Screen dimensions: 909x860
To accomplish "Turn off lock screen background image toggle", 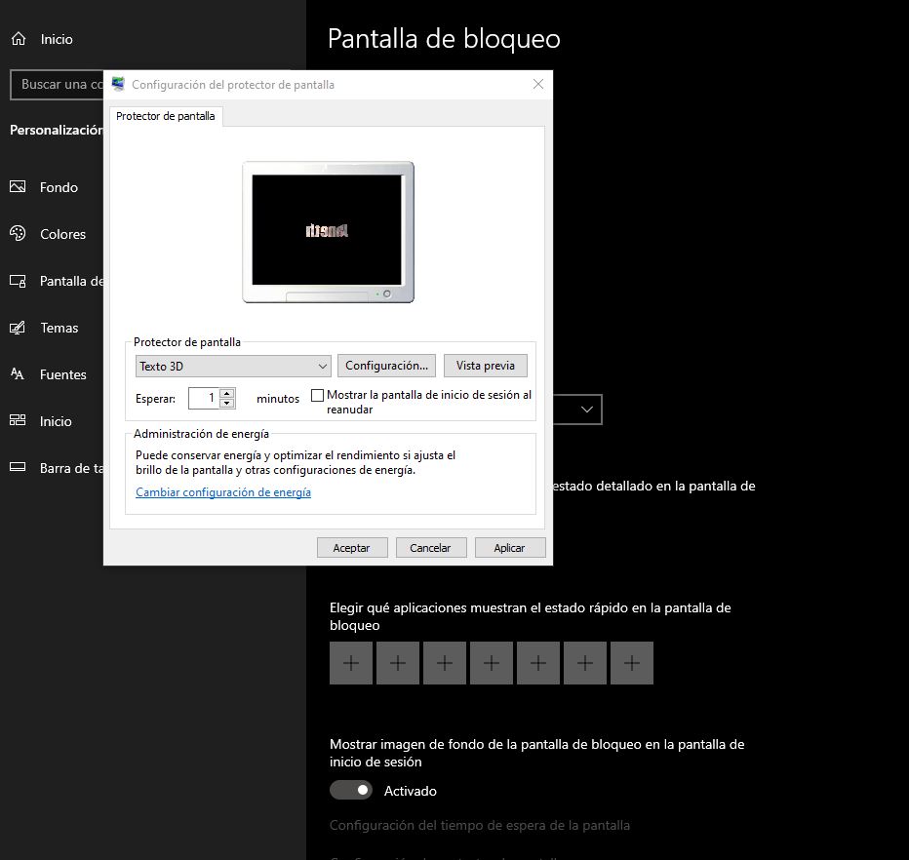I will [x=351, y=790].
